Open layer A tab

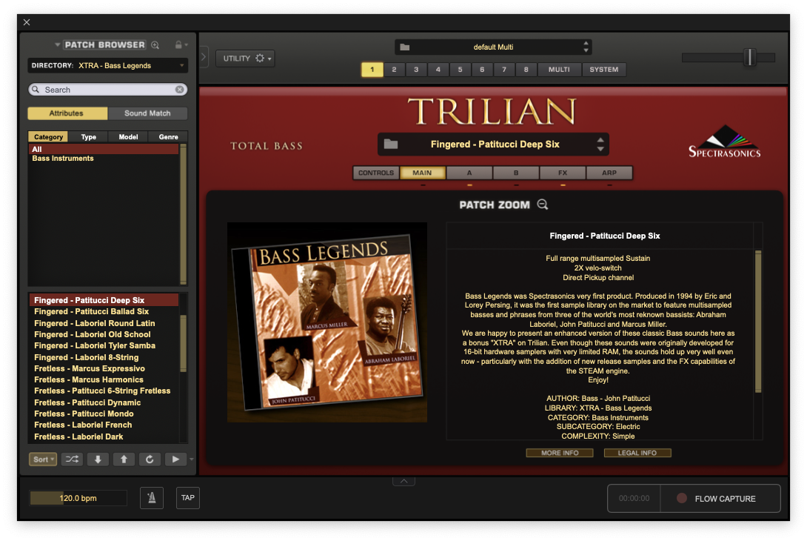pyautogui.click(x=469, y=173)
